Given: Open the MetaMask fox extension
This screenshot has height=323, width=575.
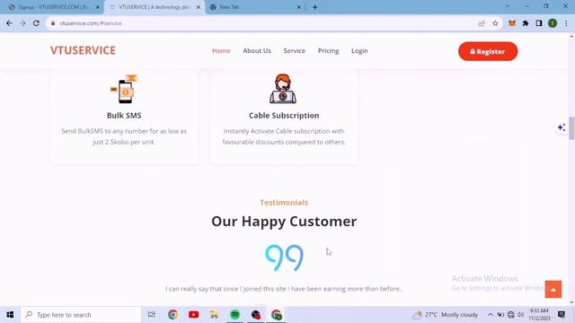Looking at the screenshot, I should coord(512,23).
